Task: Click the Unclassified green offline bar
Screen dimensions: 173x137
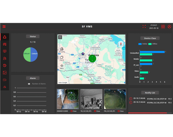Action: point(146,54)
